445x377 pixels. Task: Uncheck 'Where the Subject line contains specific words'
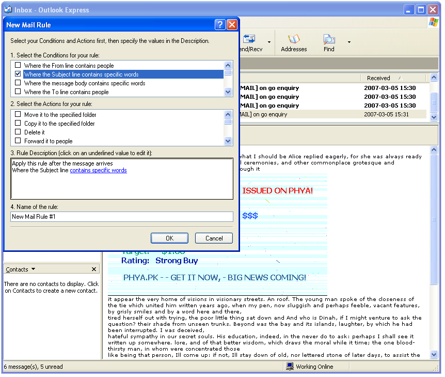coord(18,74)
